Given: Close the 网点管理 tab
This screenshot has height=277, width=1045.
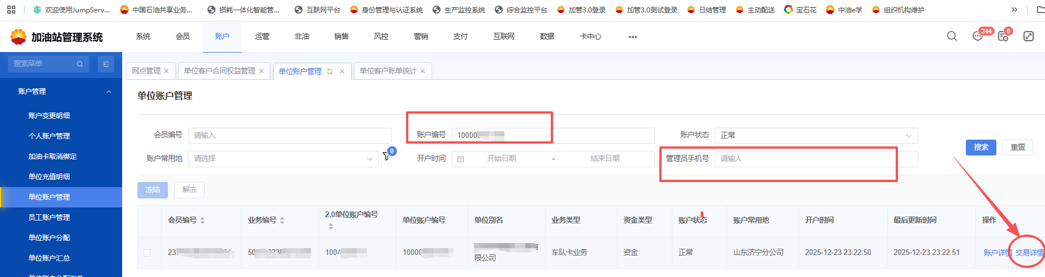Looking at the screenshot, I should point(166,71).
